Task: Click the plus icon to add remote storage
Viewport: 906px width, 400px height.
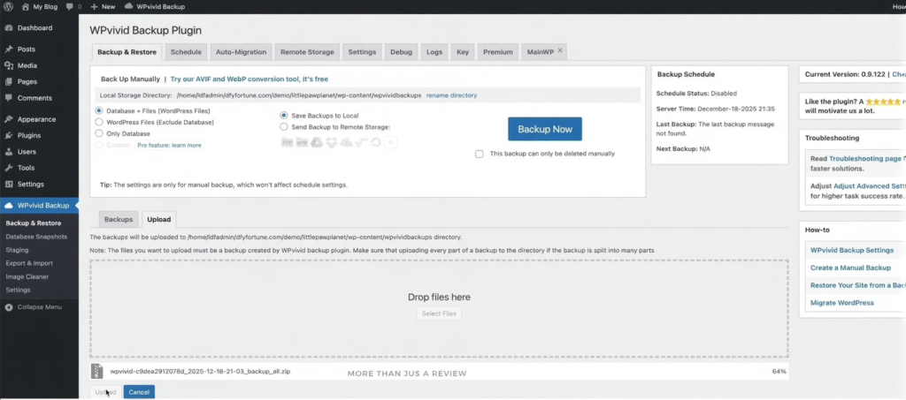Action: pyautogui.click(x=391, y=141)
